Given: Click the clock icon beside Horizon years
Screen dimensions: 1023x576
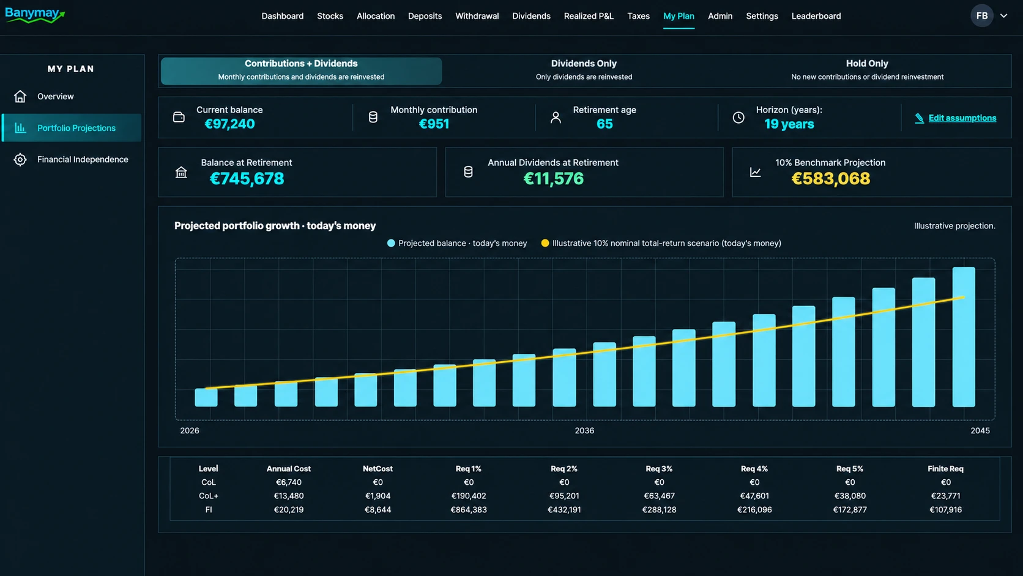Looking at the screenshot, I should (738, 117).
